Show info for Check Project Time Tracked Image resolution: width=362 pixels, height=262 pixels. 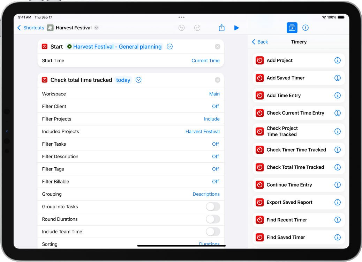pyautogui.click(x=338, y=131)
